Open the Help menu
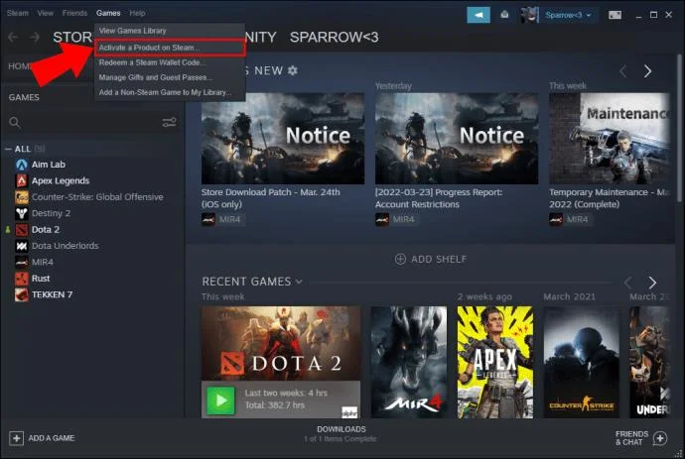This screenshot has height=459, width=685. coord(137,13)
